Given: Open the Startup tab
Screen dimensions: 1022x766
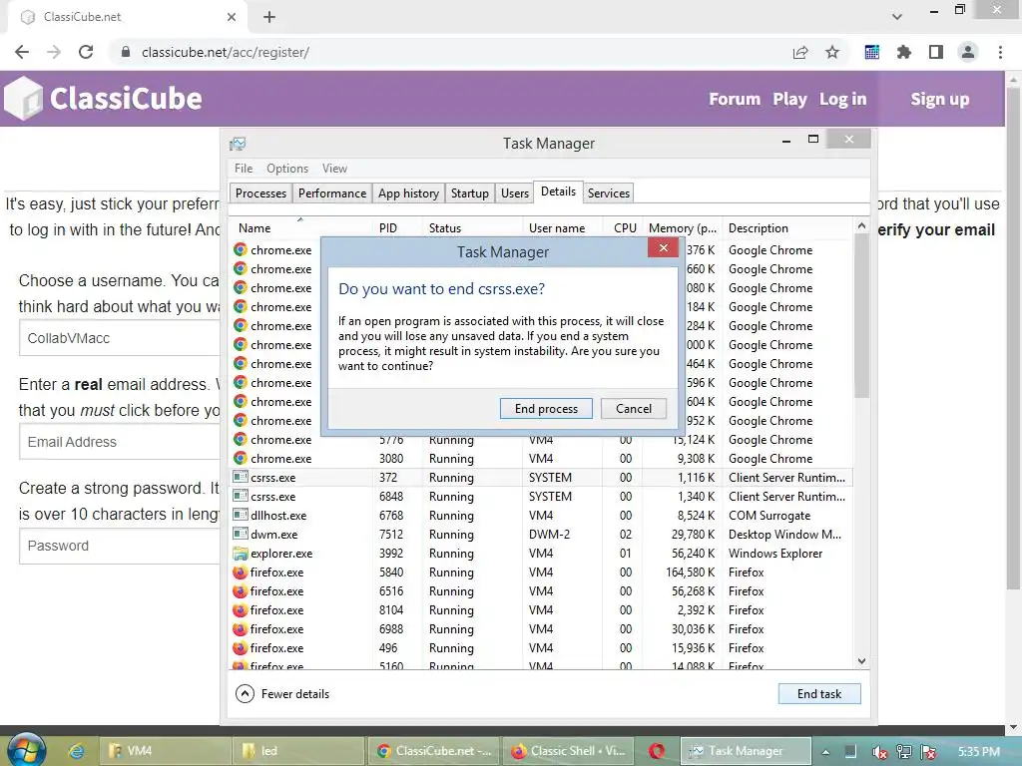Looking at the screenshot, I should click(x=469, y=192).
